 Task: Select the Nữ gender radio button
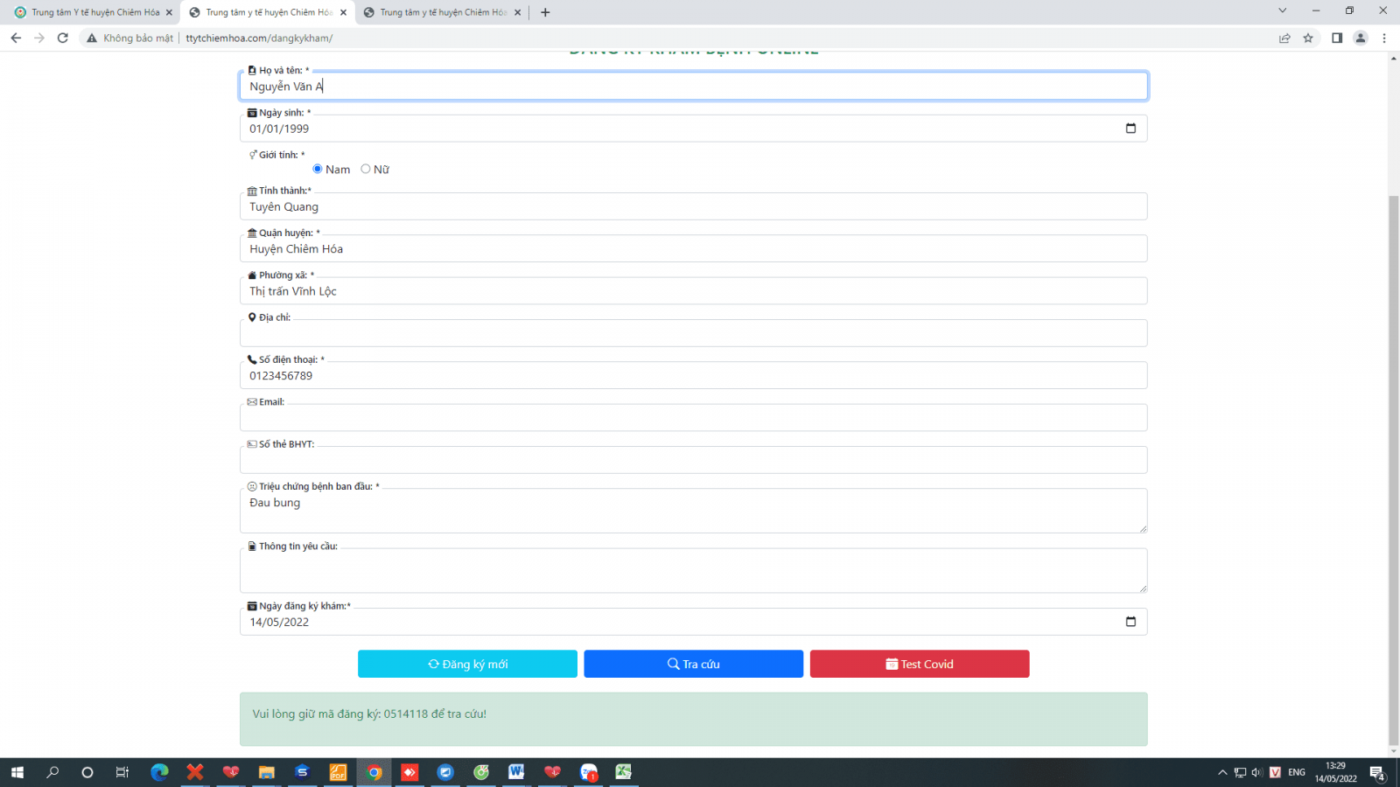pos(366,169)
